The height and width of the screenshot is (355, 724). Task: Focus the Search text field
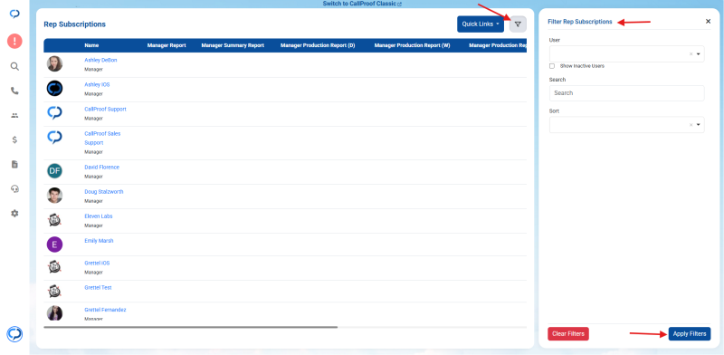click(626, 93)
